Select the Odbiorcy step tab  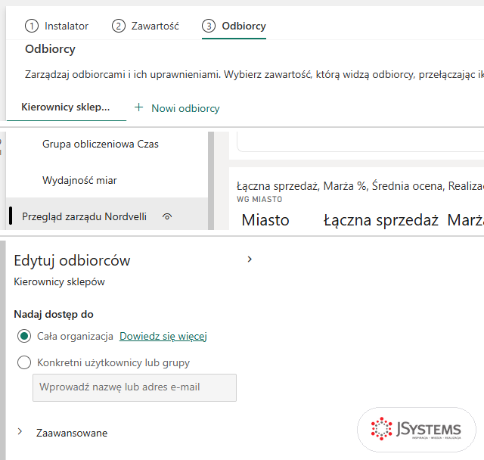click(234, 26)
